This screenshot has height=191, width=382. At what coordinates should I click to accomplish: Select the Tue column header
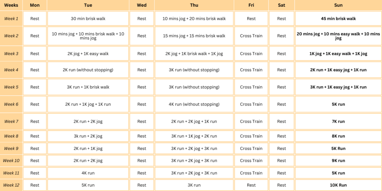click(88, 5)
